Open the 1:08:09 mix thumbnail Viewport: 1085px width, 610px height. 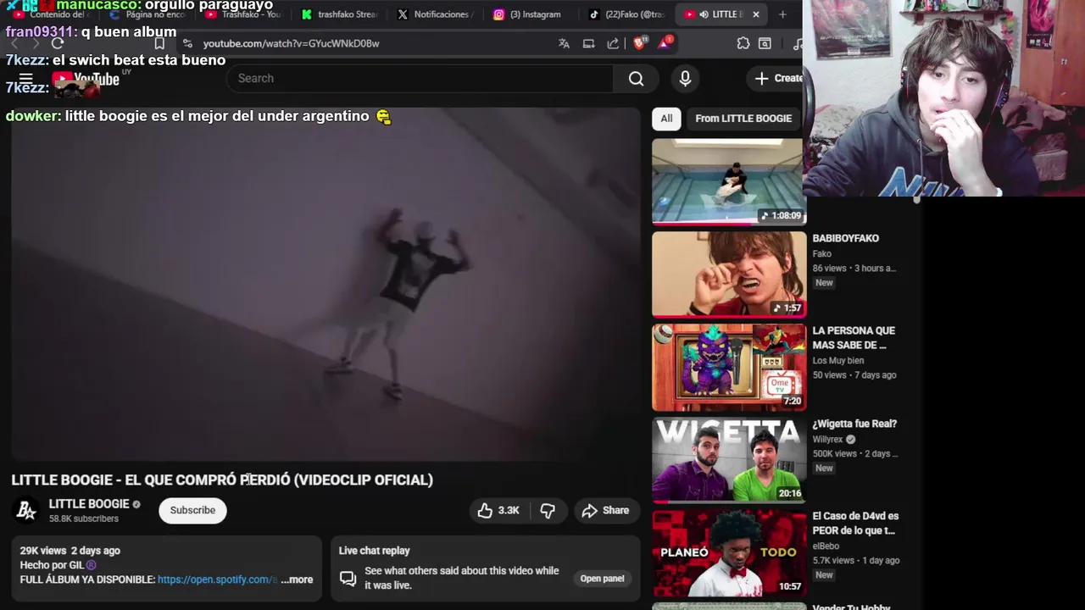pos(729,182)
